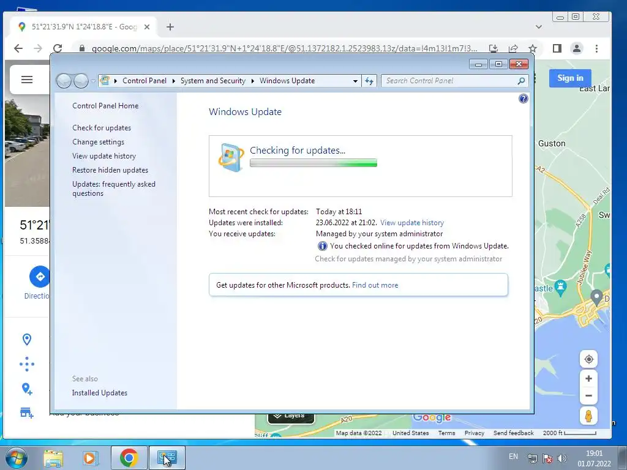Screen dimensions: 627x470
Task: Open the blue Help question mark icon
Action: tap(523, 99)
